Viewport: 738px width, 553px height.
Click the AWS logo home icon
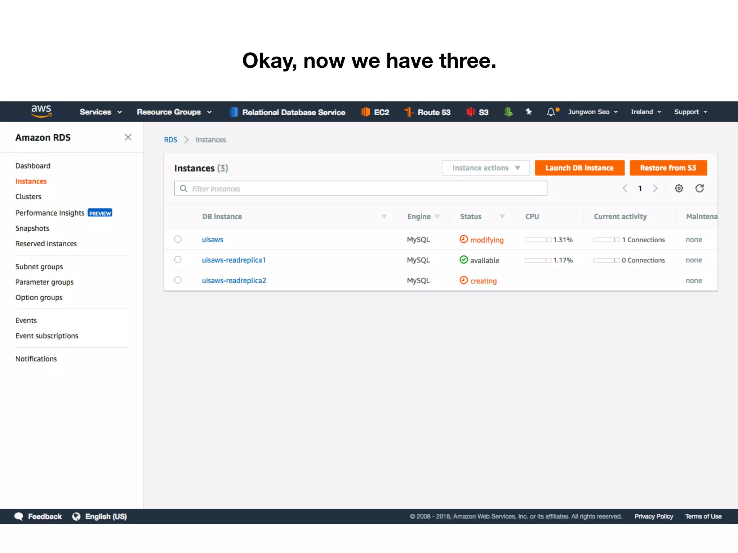point(41,111)
